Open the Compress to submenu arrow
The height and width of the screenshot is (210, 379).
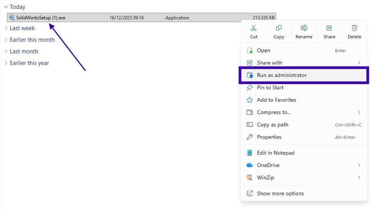click(359, 112)
